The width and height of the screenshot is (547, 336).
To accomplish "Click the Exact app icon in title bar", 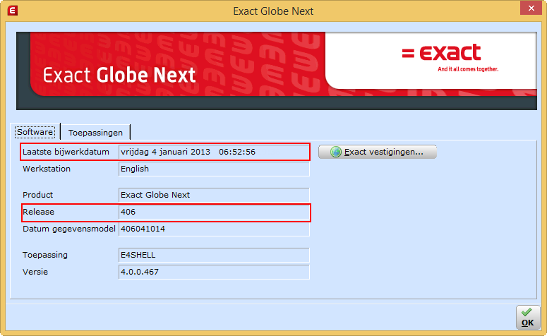I will pos(13,11).
